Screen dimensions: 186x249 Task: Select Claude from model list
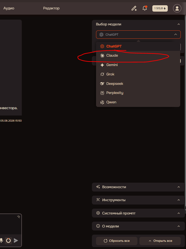[x=138, y=56]
